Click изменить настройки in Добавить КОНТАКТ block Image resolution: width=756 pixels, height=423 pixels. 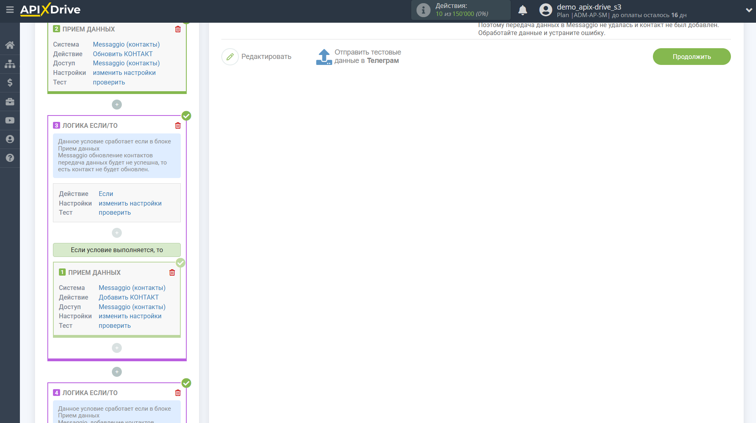[x=130, y=316]
